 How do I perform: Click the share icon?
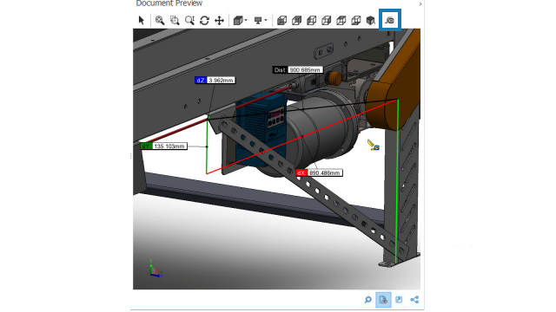point(414,300)
